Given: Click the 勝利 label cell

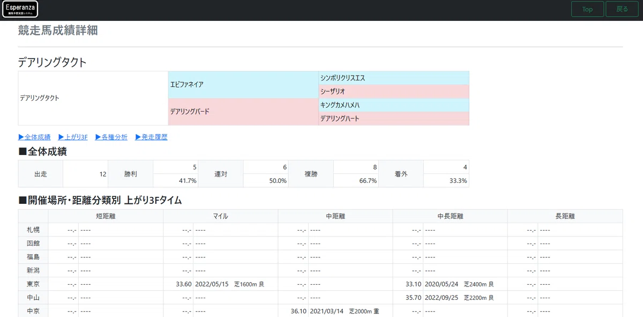Looking at the screenshot, I should click(131, 174).
